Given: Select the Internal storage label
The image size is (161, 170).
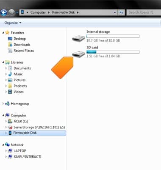Looking at the screenshot, I should point(98,32).
